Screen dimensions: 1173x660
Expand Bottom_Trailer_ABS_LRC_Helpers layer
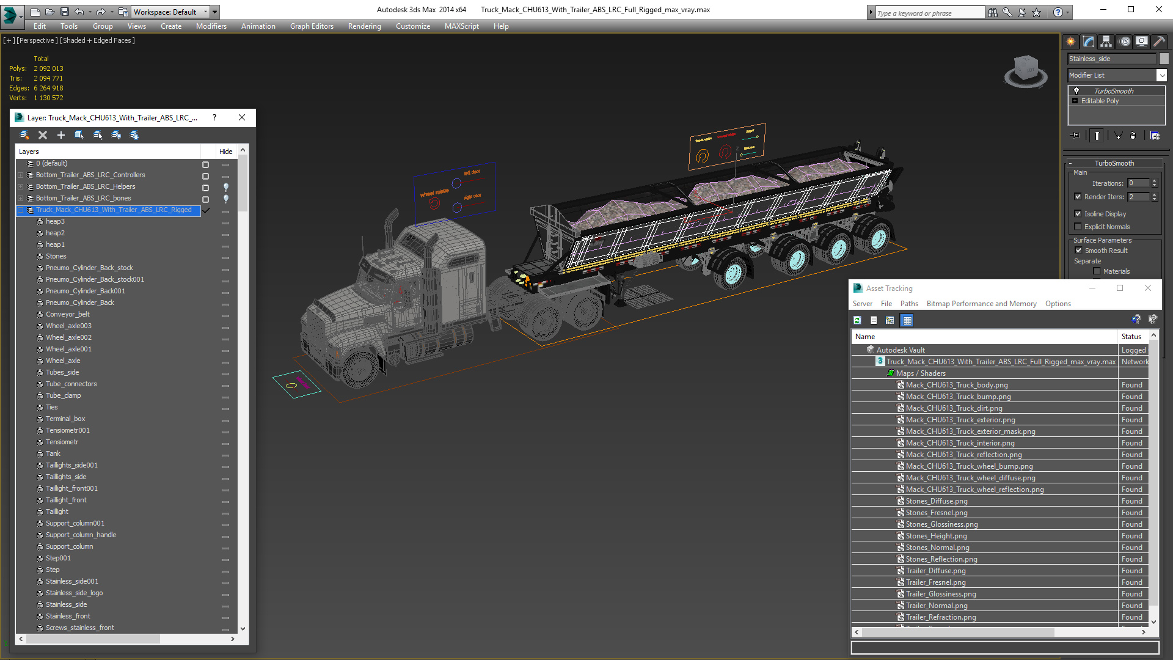click(20, 187)
